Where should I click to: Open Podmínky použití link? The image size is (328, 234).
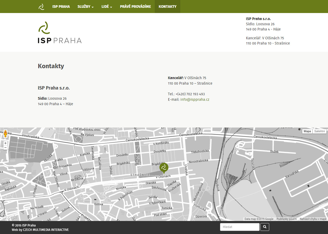287,219
